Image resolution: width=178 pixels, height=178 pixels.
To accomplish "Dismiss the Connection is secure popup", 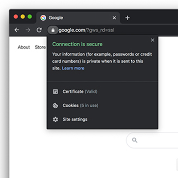I will click(x=153, y=40).
